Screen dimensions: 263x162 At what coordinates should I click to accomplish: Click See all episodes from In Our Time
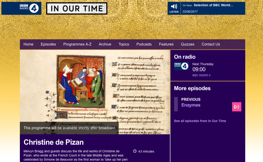point(200,121)
